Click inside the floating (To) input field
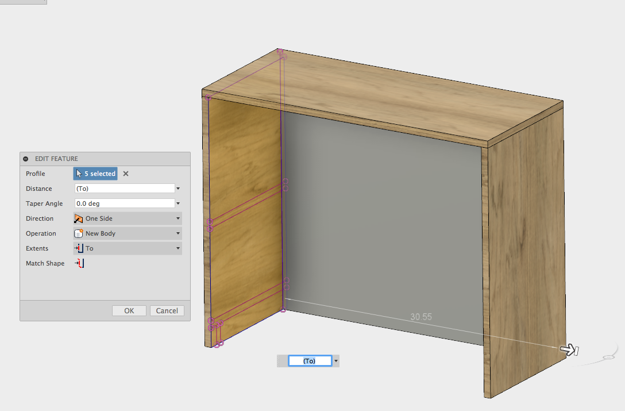Image resolution: width=625 pixels, height=411 pixels. coord(309,360)
